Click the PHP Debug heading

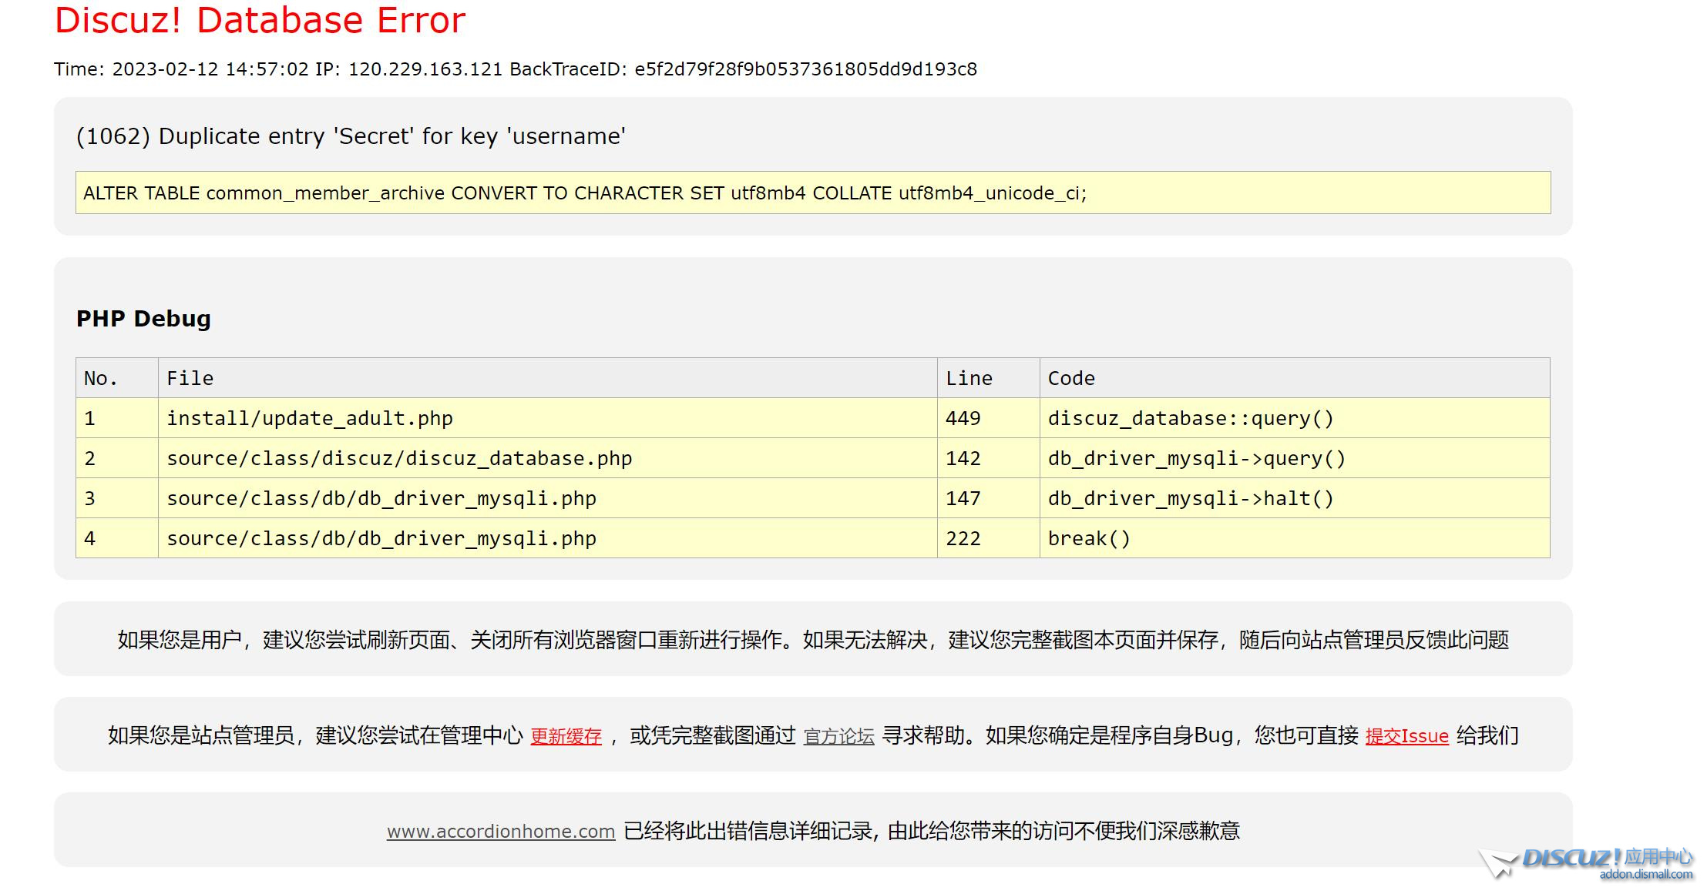coord(143,319)
